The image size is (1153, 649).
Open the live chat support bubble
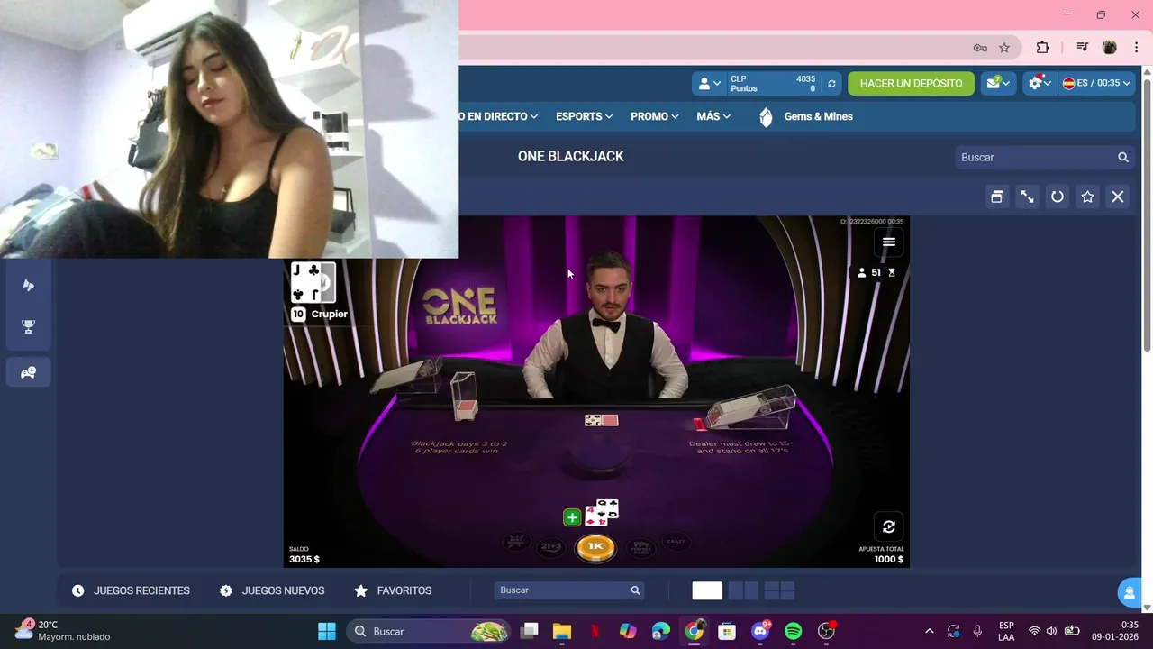click(x=1130, y=592)
